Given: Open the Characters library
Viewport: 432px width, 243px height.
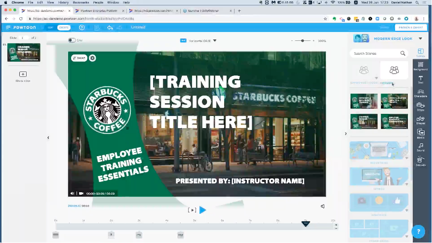Looking at the screenshot, I should [420, 93].
